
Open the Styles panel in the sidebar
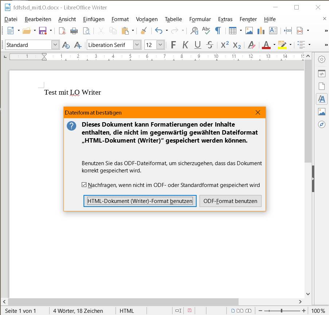(x=321, y=99)
